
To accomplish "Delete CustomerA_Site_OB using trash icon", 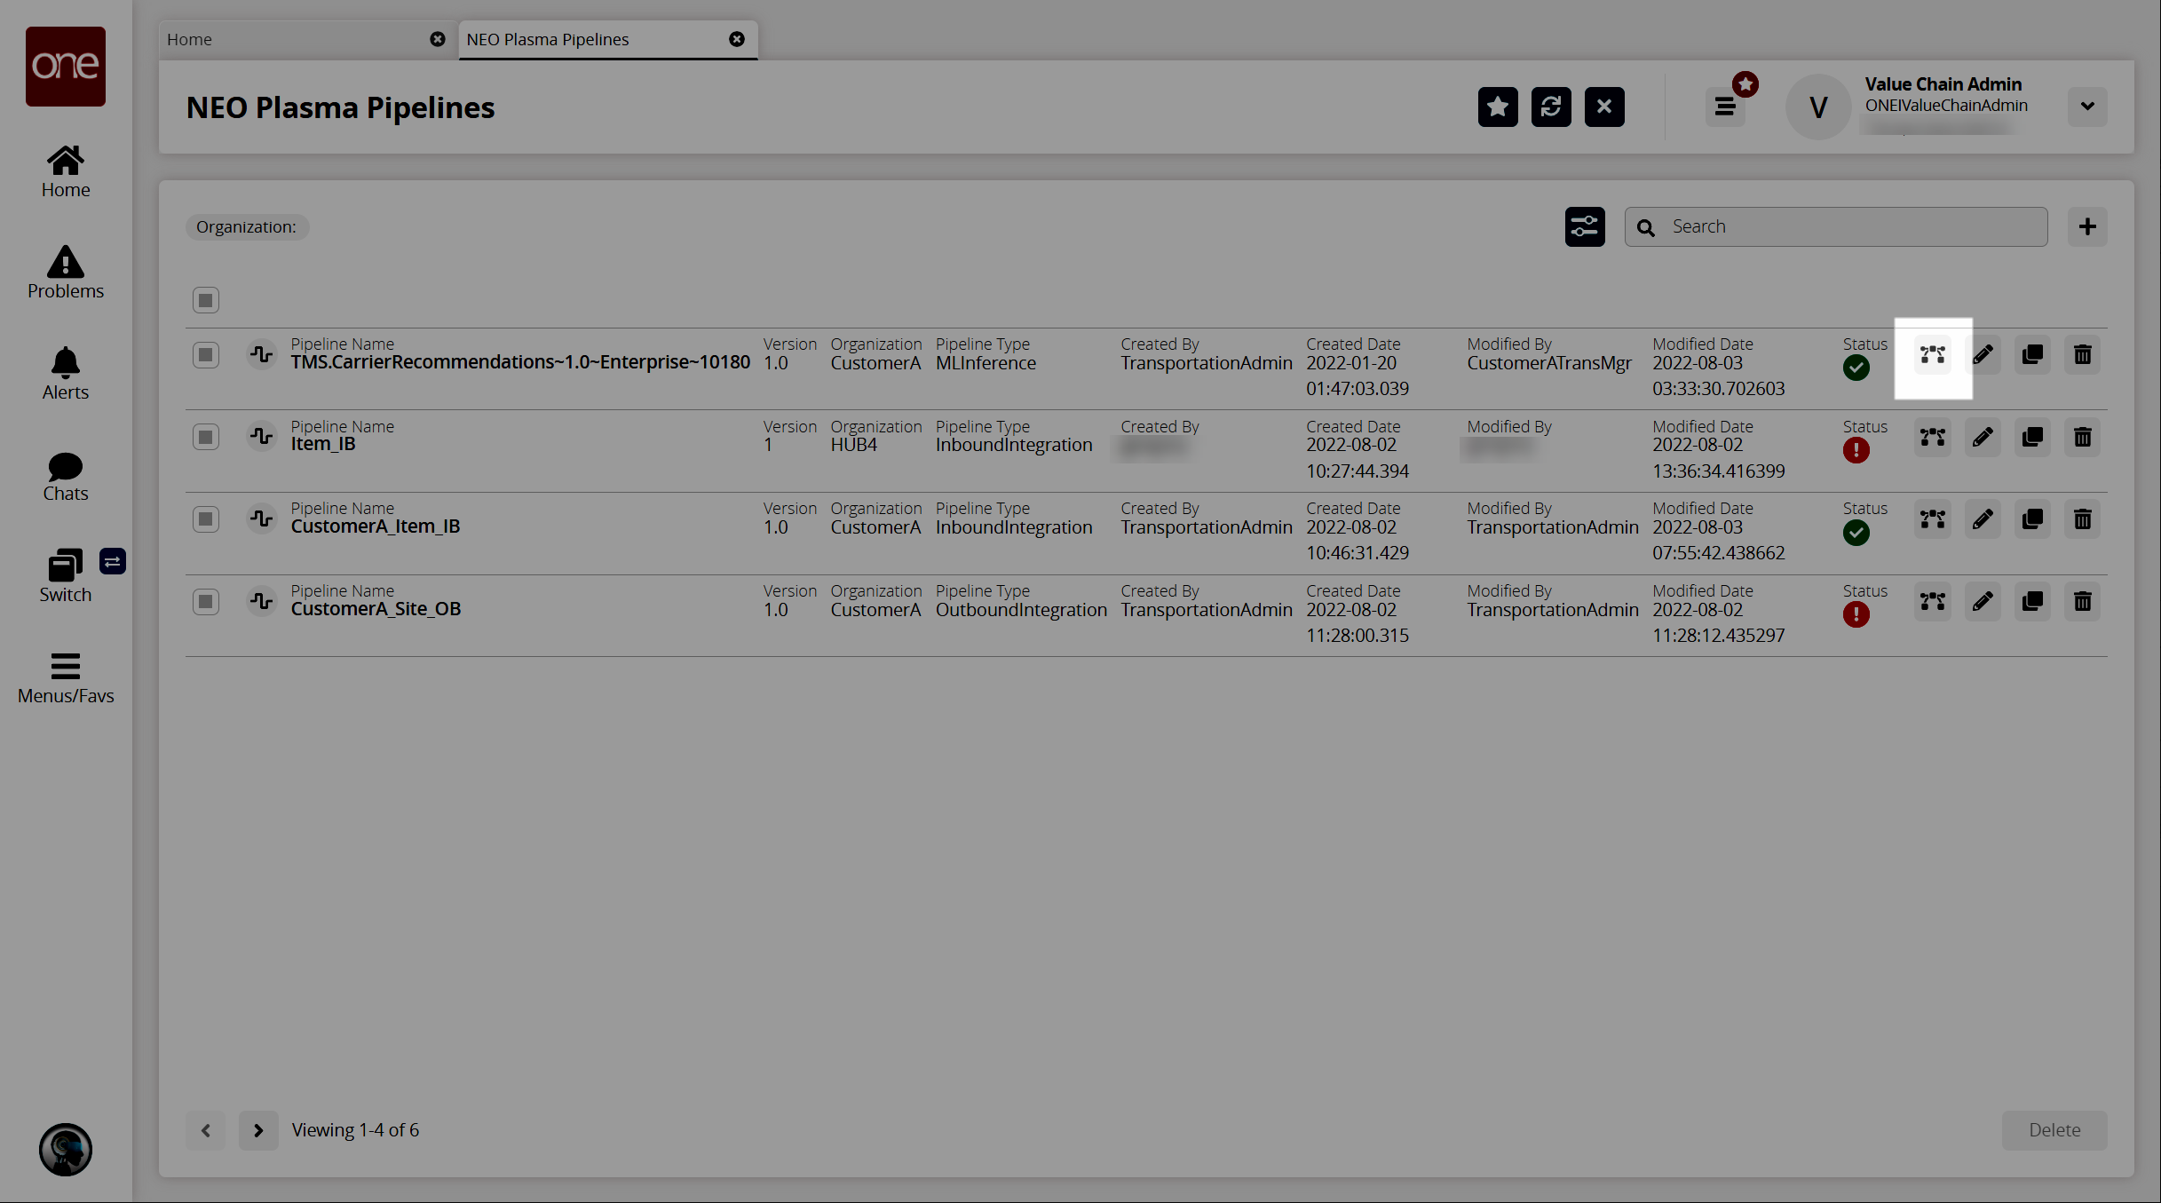I will click(2082, 602).
